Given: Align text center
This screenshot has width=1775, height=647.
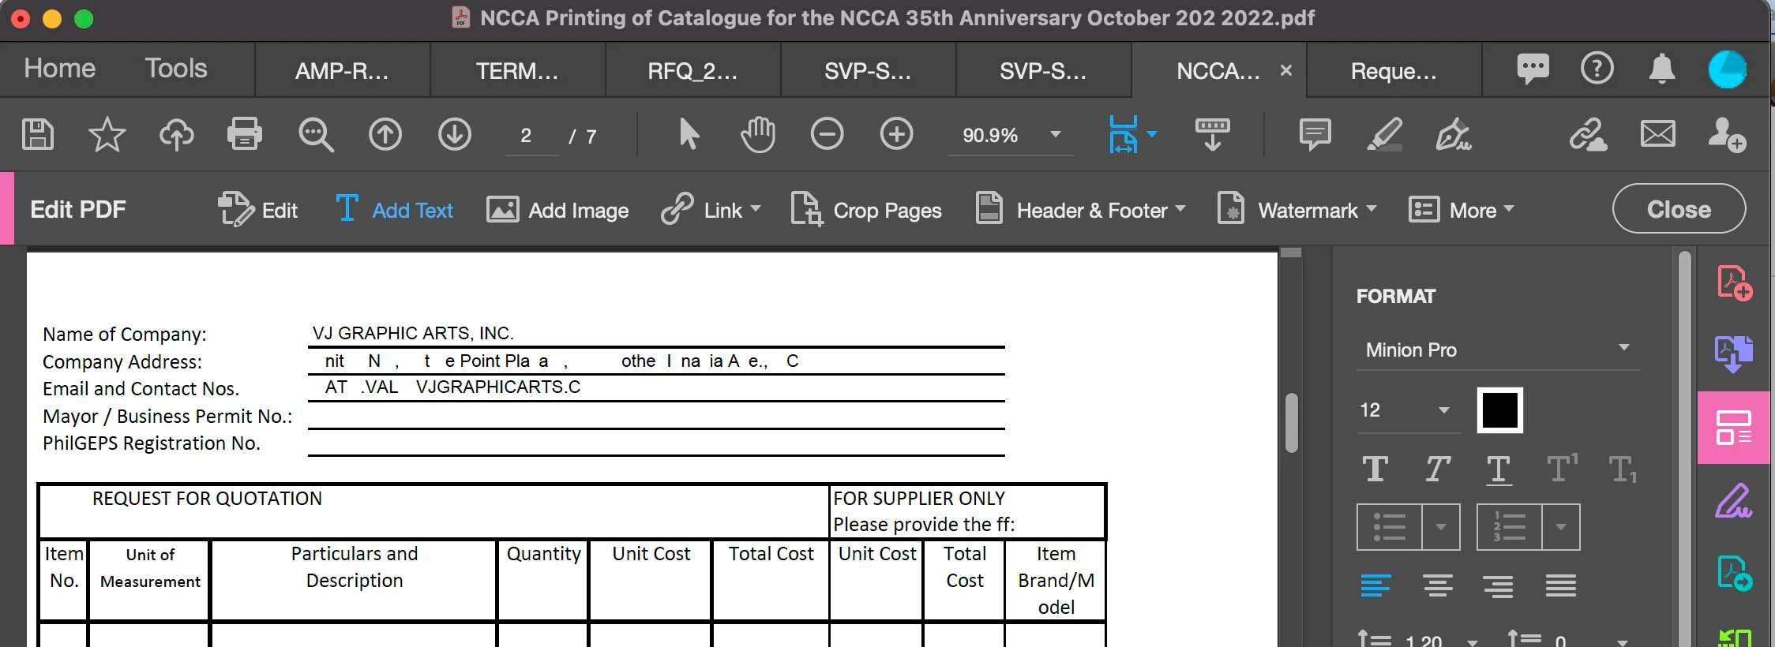Looking at the screenshot, I should [1437, 585].
